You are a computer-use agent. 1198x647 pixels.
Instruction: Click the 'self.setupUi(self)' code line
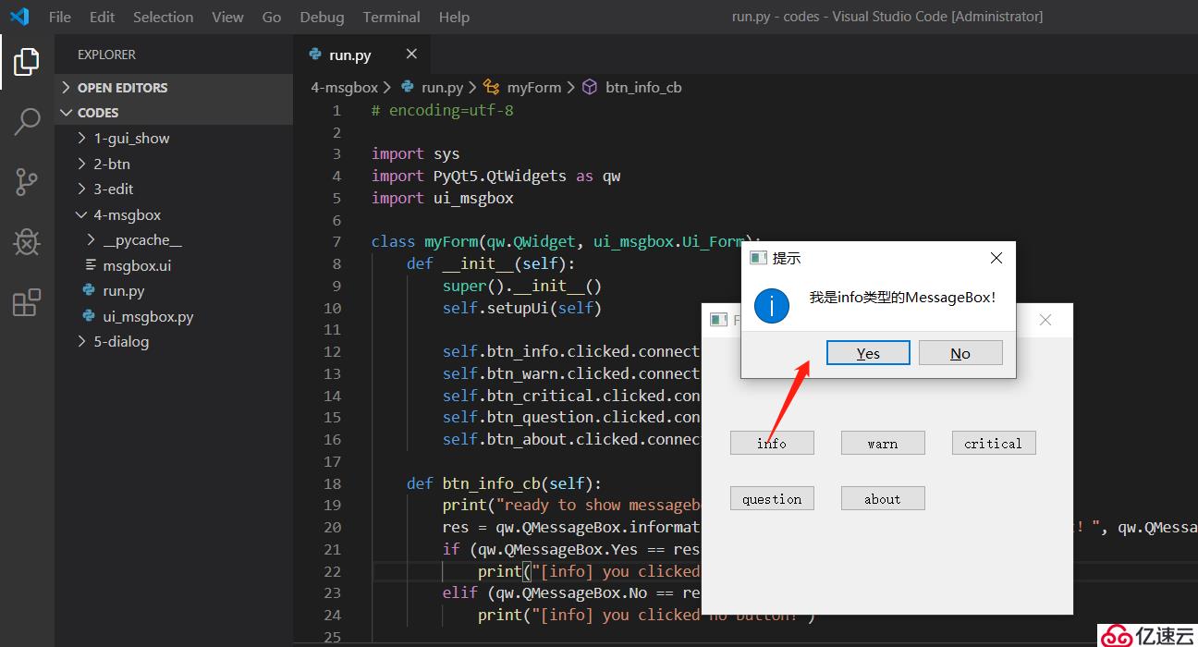[x=521, y=308]
